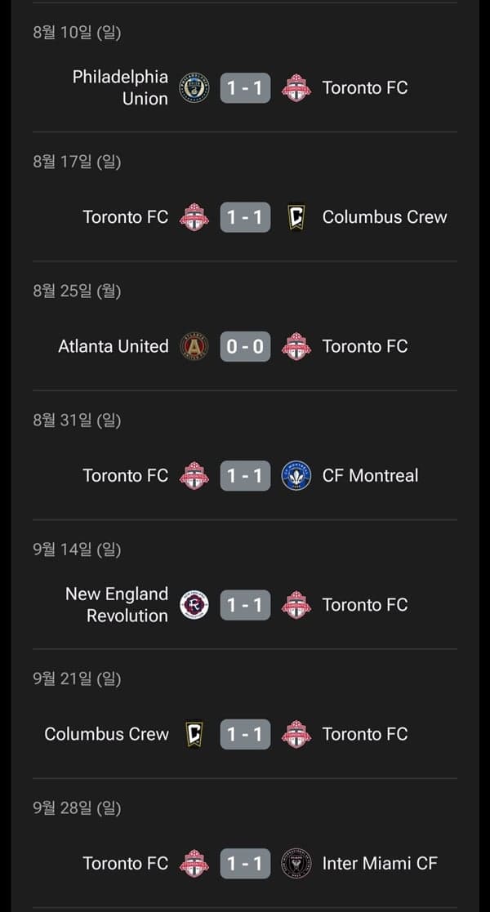Click the 8월 17일 (일) date header
The image size is (490, 912).
(77, 162)
